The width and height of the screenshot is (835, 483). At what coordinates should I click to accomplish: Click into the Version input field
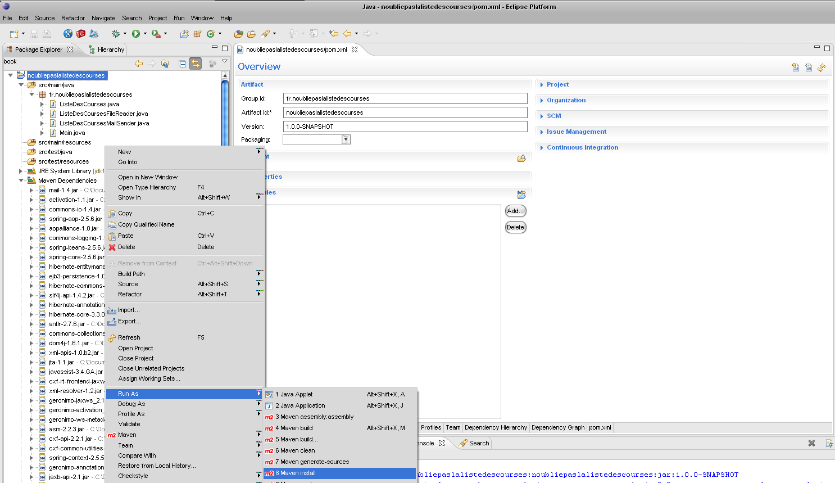(x=405, y=127)
